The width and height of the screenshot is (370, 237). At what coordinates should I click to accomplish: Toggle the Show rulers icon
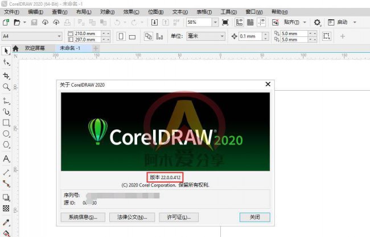(x=239, y=22)
